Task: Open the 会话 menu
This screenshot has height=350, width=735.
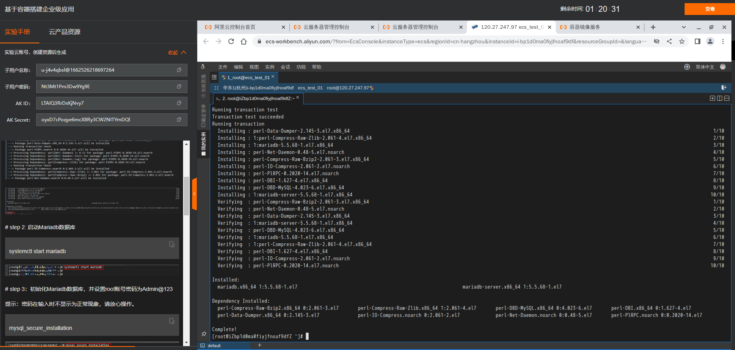Action: (285, 67)
